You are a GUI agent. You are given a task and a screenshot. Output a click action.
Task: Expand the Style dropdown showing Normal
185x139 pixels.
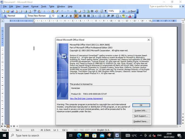click(25, 16)
